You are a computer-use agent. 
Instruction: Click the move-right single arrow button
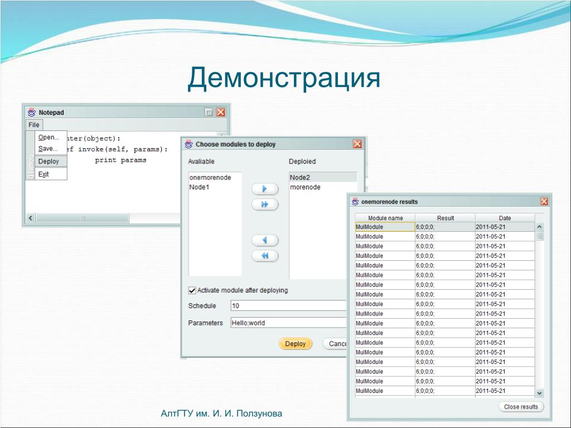(265, 189)
